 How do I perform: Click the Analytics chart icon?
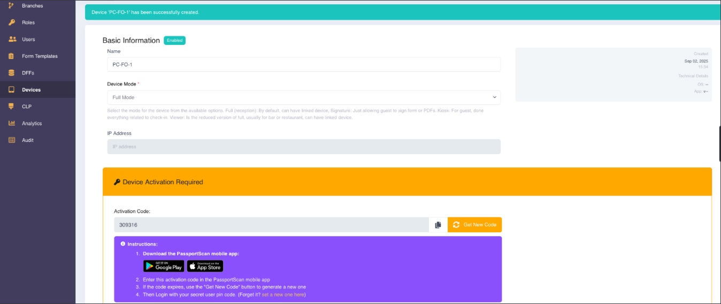[x=11, y=123]
